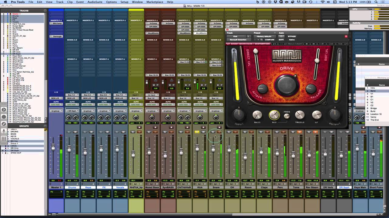Click the Output knob of the plugin
The width and height of the screenshot is (389, 218).
(335, 114)
